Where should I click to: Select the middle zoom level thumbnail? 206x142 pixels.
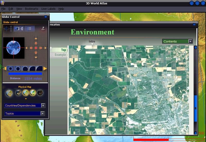pyautogui.click(x=25, y=68)
